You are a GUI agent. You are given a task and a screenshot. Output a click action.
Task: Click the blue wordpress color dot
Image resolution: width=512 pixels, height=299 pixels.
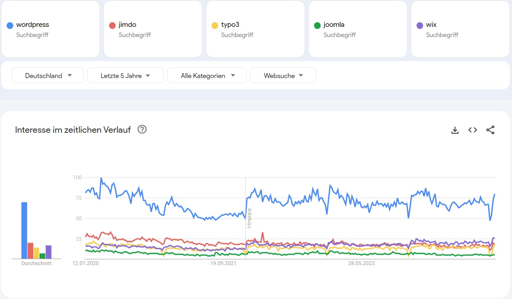(x=10, y=25)
